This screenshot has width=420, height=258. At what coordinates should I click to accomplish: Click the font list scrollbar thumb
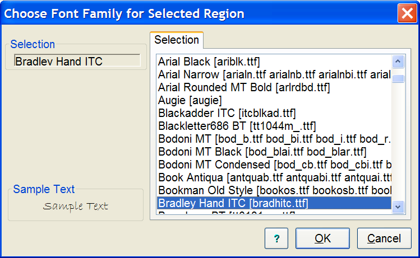point(399,78)
